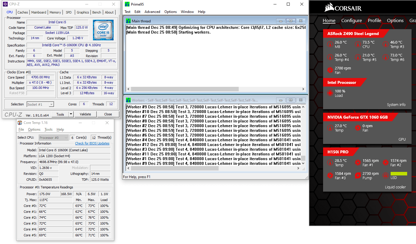Click the Check for BIOS Updates link
416x244 pixels.
tap(92, 143)
